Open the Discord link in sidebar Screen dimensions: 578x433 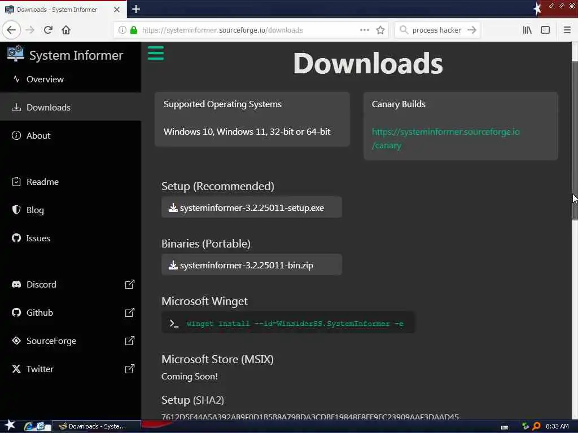(x=41, y=284)
